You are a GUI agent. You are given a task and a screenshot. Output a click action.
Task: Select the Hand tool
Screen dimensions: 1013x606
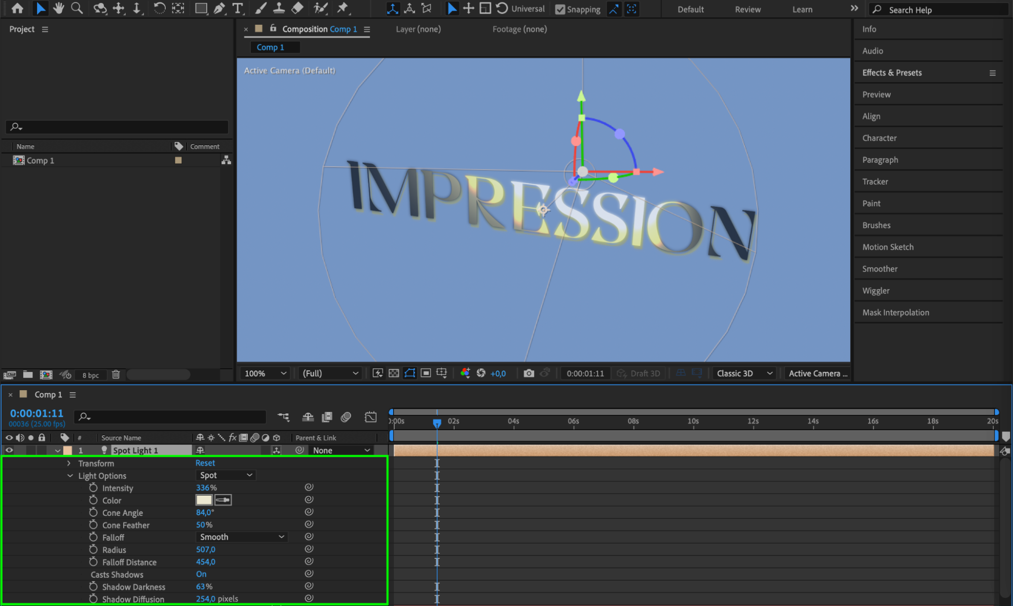coord(59,8)
